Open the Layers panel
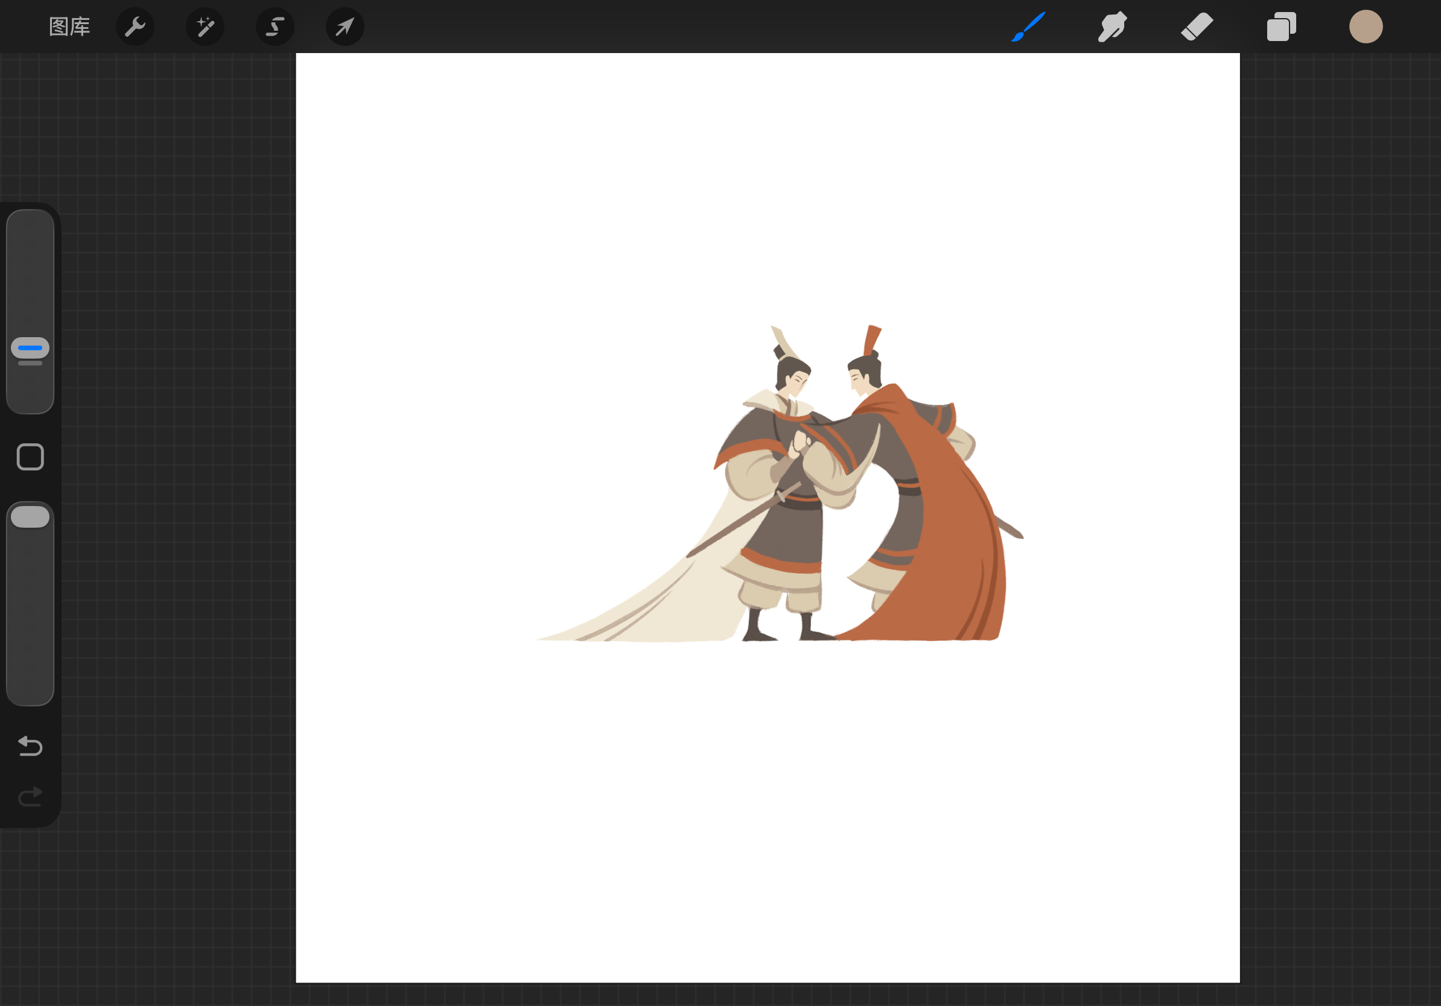 coord(1281,27)
